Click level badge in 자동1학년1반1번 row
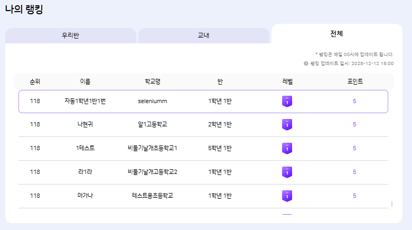Screen dimensions: 412x230 [x=287, y=101]
